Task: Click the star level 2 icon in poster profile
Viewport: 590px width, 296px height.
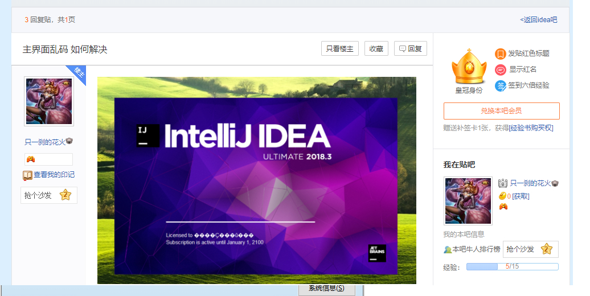Action: click(65, 195)
